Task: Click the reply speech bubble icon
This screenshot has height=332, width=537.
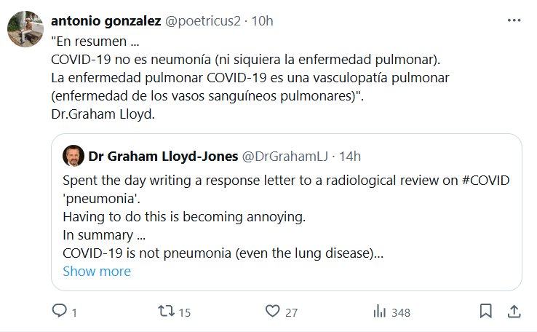Action: (x=60, y=312)
